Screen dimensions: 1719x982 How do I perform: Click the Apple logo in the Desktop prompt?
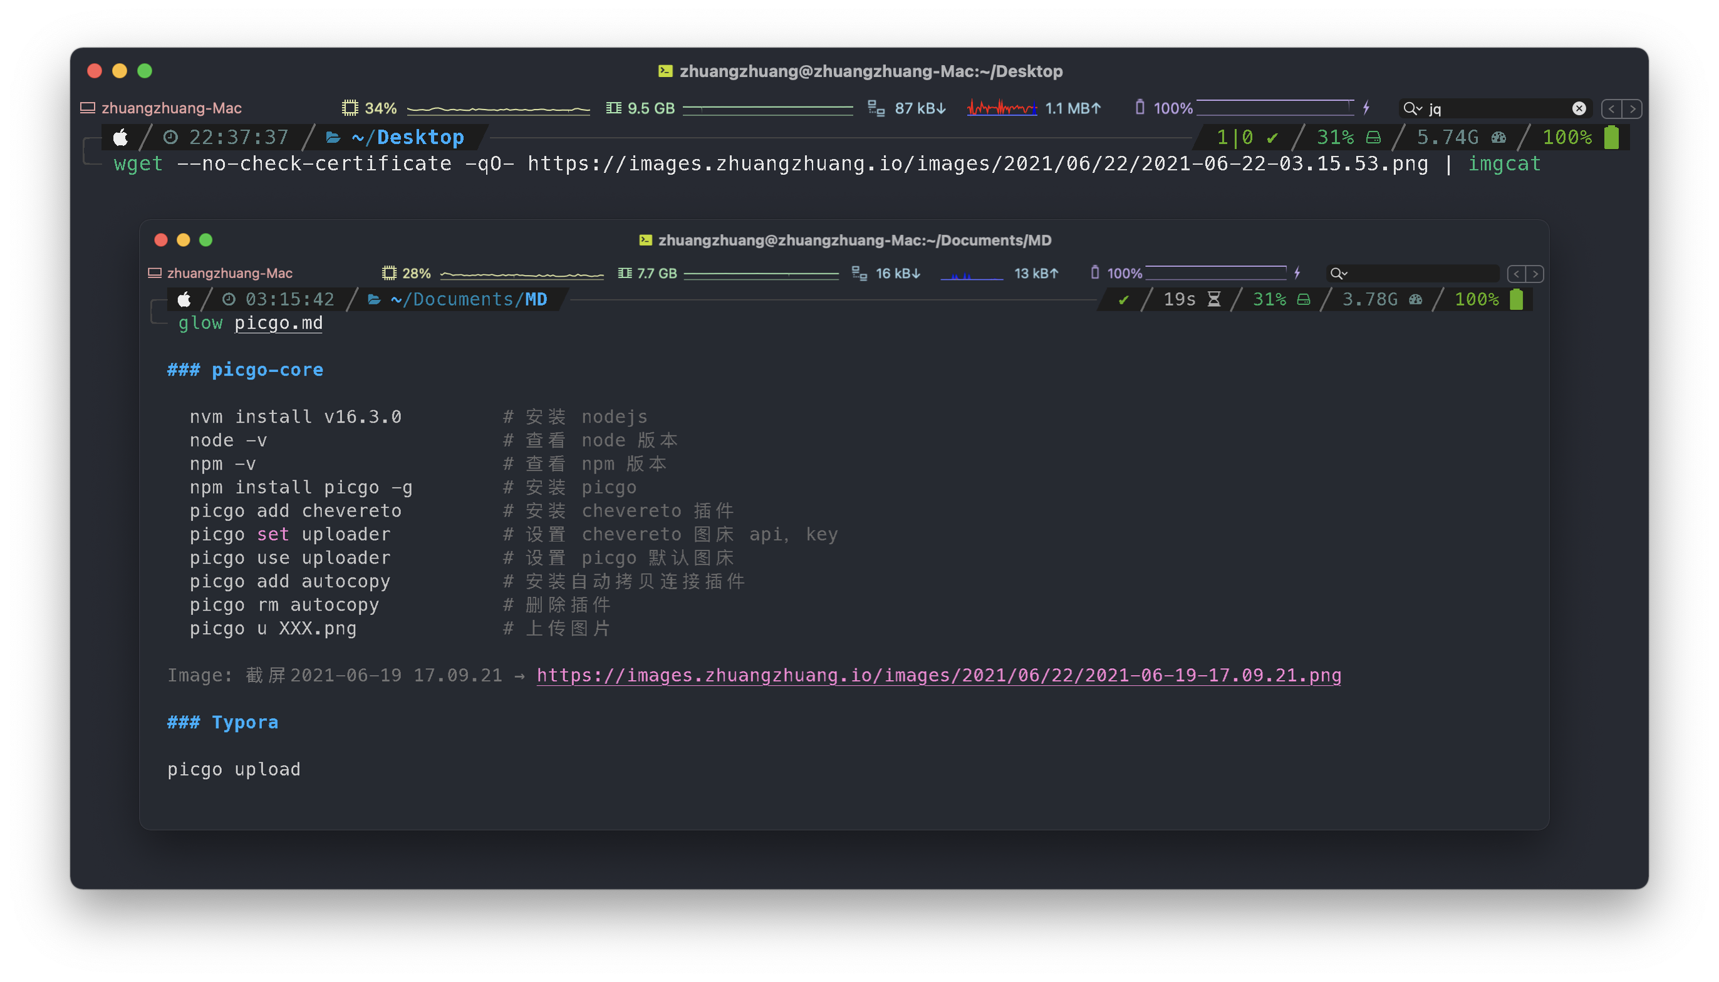[121, 138]
